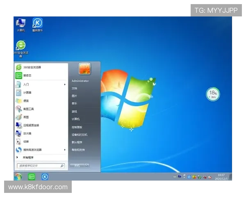Expand the 入门 submenu arrow
Image resolution: width=246 pixels, height=197 pixels.
65,85
